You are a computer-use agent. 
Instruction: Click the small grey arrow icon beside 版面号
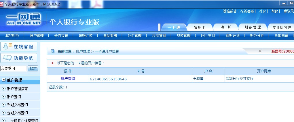260,51
